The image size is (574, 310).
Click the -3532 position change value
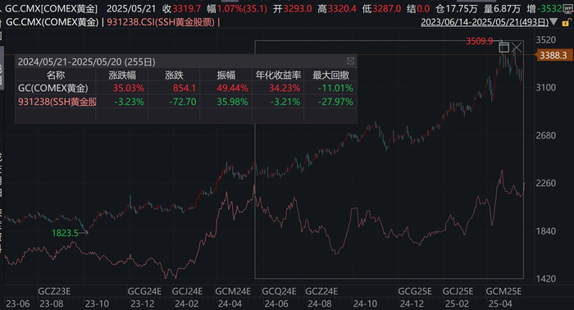pos(549,8)
